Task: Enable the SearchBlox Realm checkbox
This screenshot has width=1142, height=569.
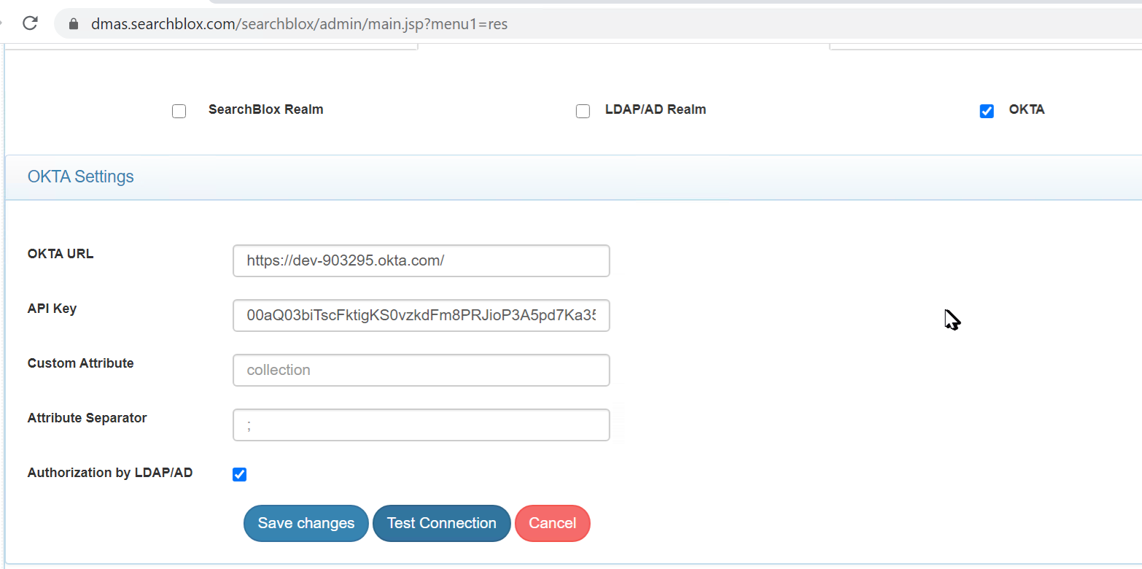Action: (179, 111)
